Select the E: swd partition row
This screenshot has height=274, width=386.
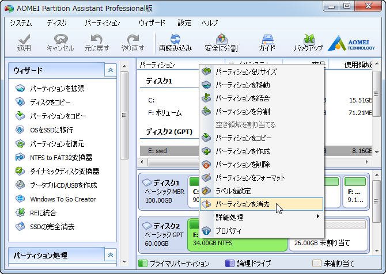(x=256, y=151)
